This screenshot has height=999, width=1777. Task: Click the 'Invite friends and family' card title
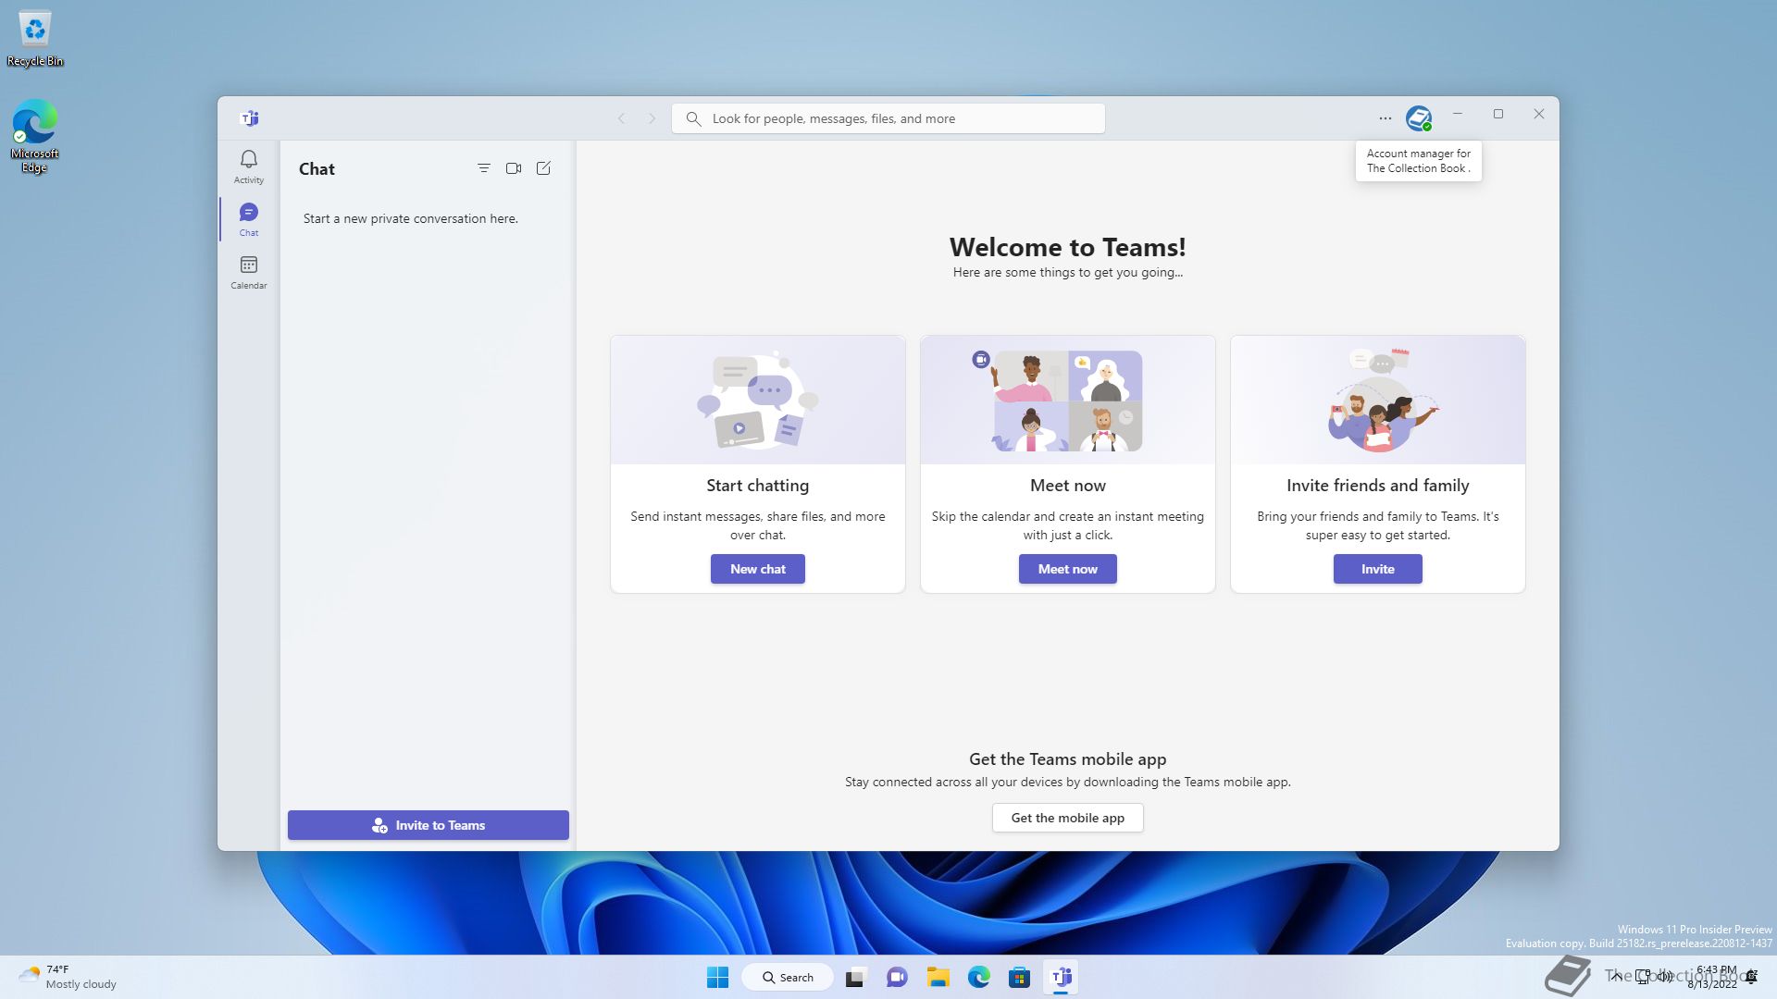click(x=1378, y=486)
